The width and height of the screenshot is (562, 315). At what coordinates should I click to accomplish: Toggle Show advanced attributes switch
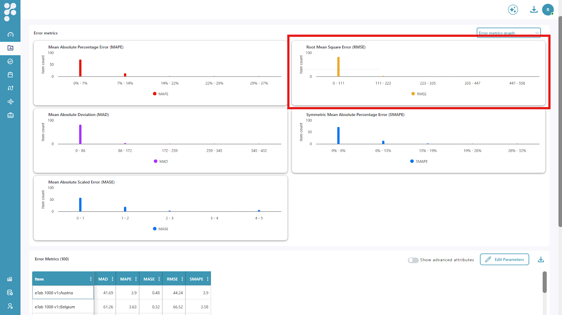[x=413, y=260]
